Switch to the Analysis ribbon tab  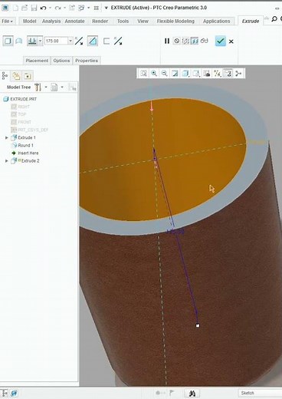51,21
